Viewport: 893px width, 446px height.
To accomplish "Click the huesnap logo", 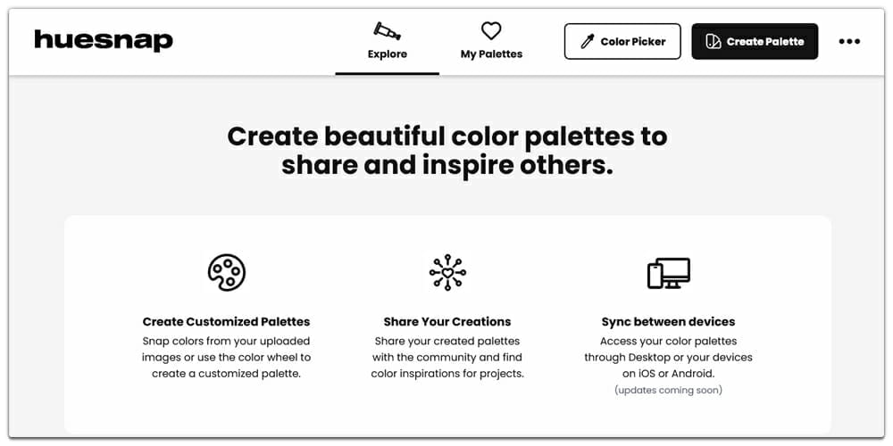I will click(x=104, y=40).
